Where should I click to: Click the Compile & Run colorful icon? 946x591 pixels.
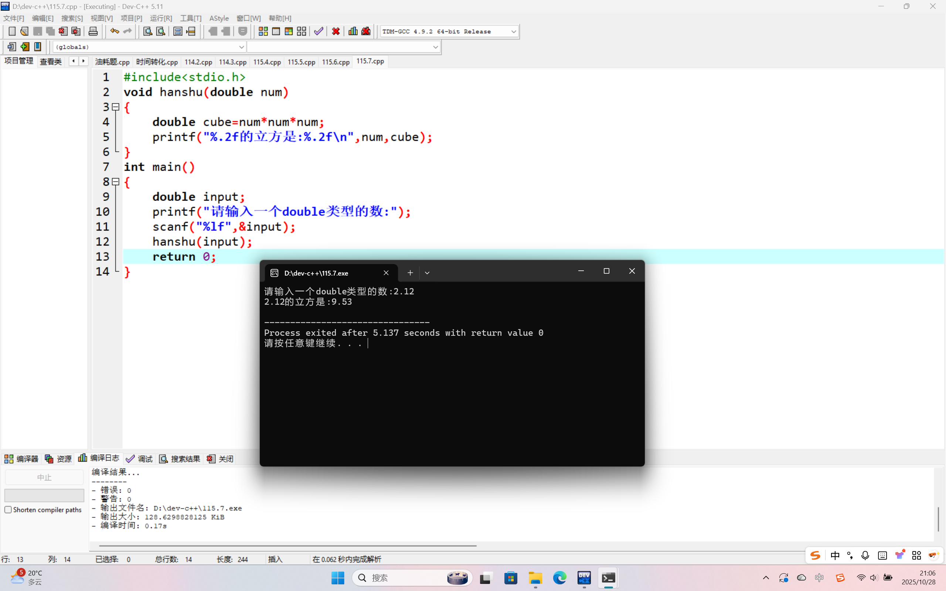point(289,31)
